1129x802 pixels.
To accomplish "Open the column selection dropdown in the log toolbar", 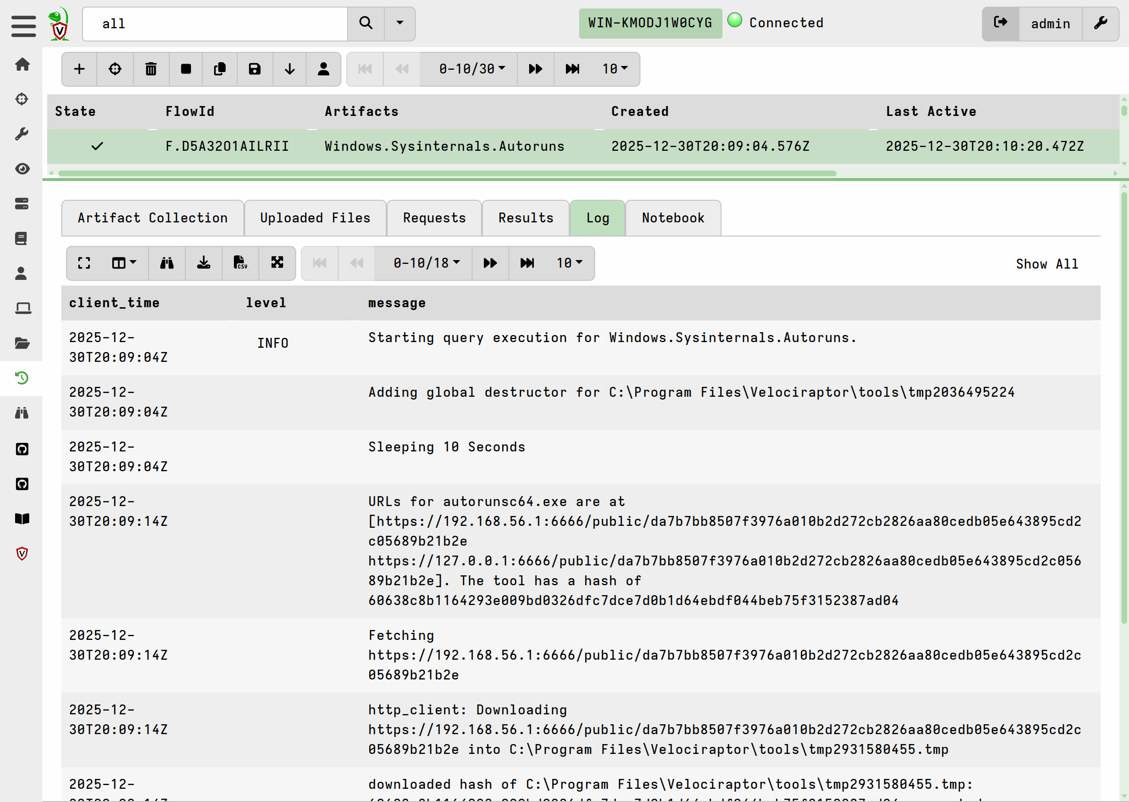I will (123, 263).
